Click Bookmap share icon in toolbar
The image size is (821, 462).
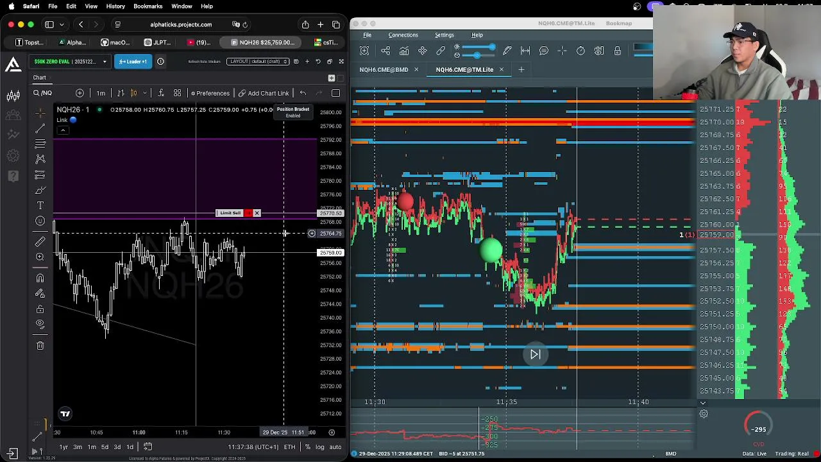385,51
